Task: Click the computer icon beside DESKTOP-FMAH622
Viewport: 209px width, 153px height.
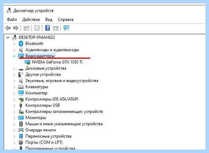Action: [14, 38]
